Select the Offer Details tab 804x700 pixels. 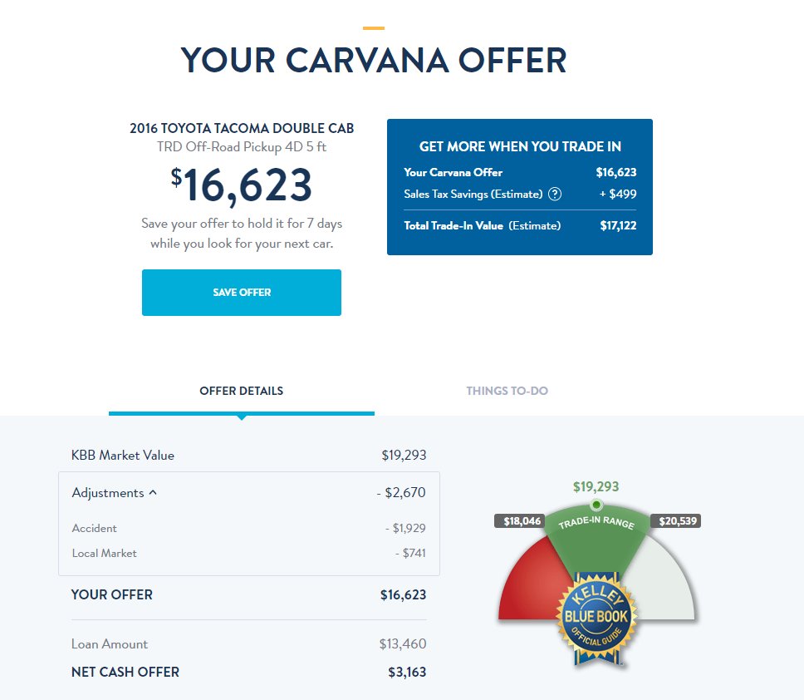click(242, 391)
